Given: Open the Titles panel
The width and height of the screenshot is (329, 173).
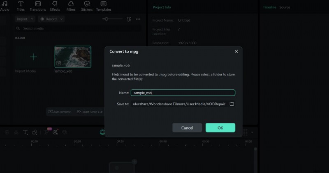Looking at the screenshot, I should [x=21, y=6].
